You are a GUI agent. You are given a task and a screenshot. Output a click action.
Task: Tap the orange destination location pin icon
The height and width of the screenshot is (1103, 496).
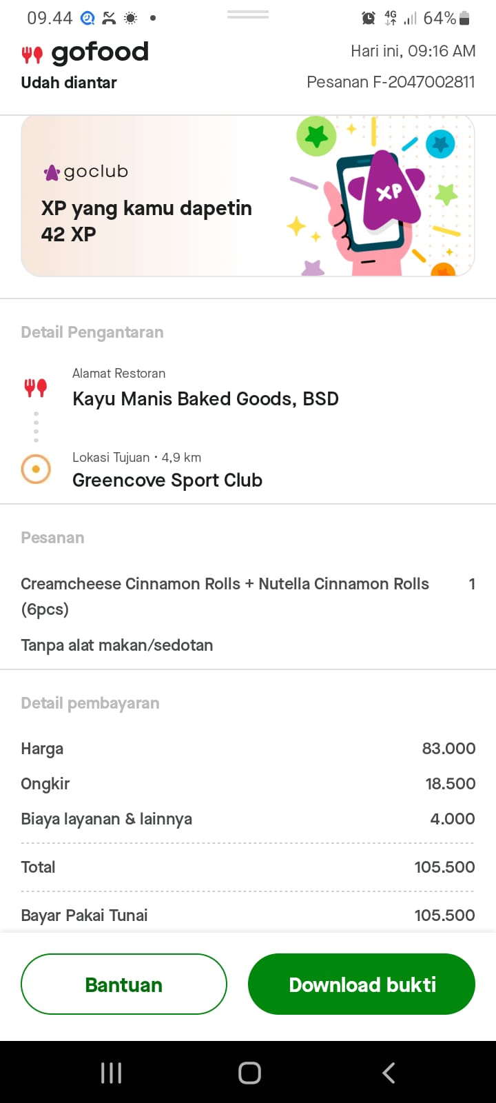pyautogui.click(x=36, y=469)
